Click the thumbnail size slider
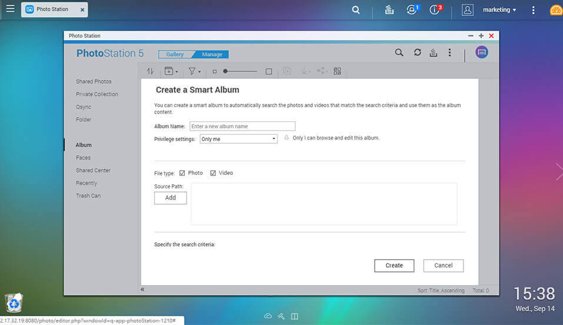563x325 pixels. (240, 71)
